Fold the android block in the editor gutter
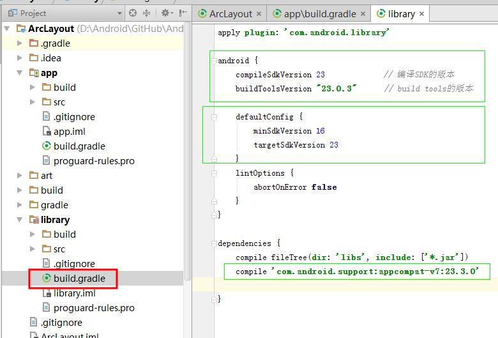 pyautogui.click(x=214, y=61)
